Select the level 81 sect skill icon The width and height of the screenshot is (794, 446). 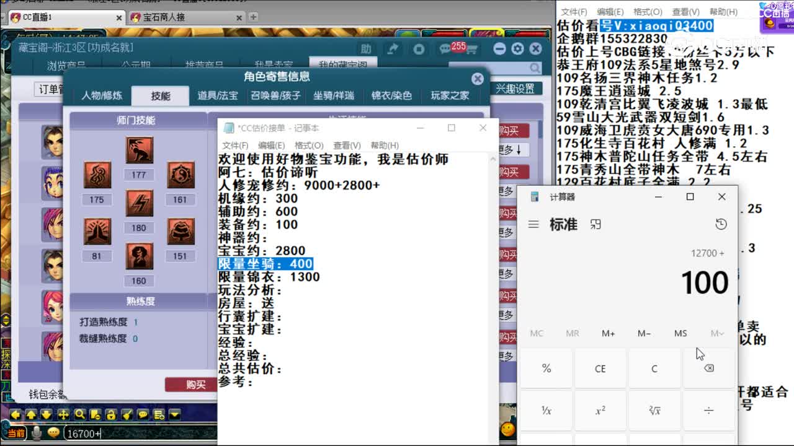97,232
